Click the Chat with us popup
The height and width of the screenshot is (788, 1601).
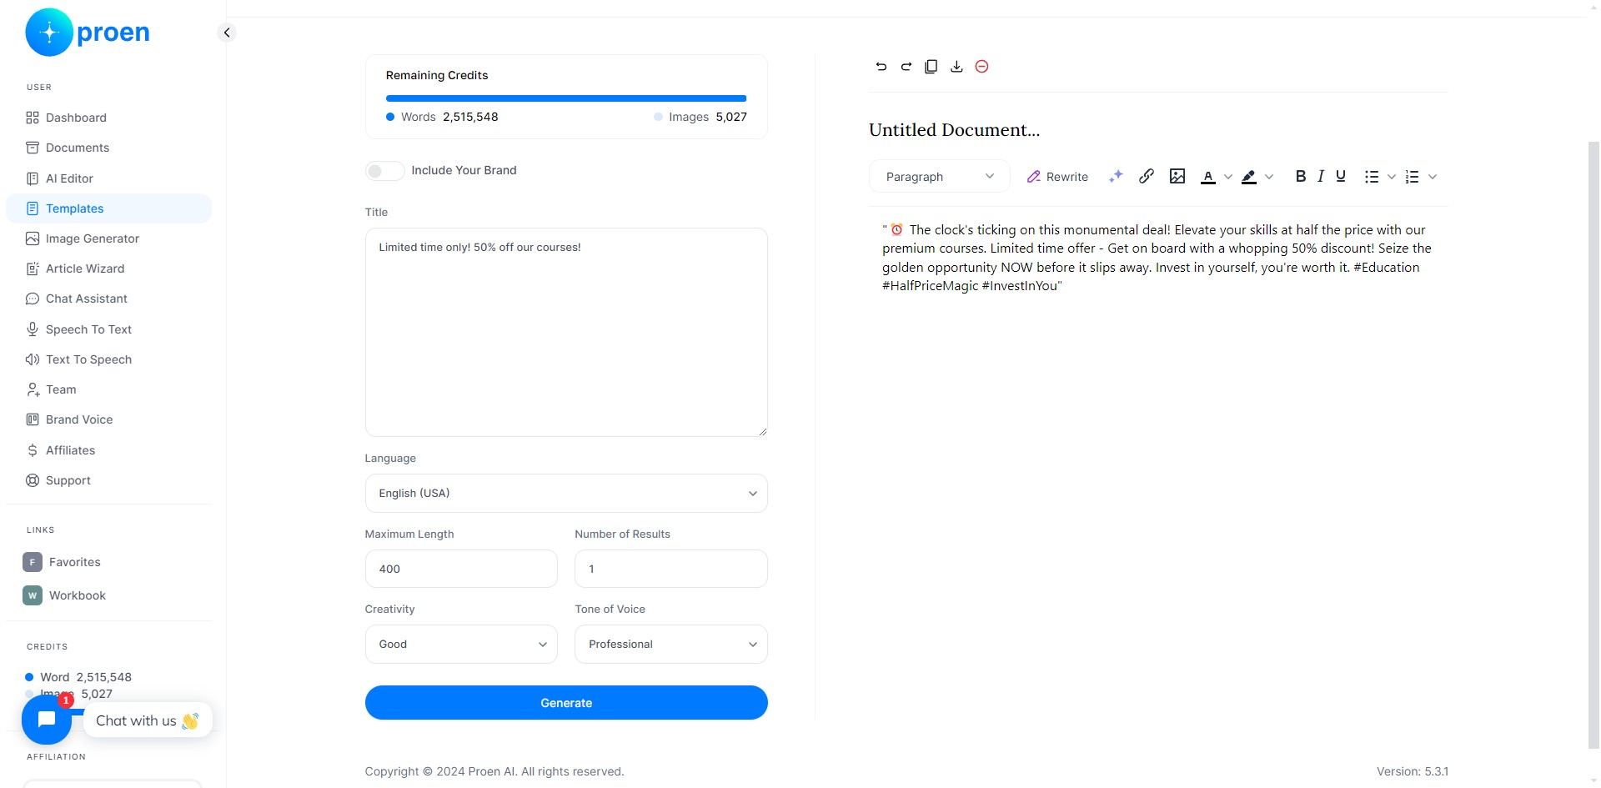click(x=148, y=720)
